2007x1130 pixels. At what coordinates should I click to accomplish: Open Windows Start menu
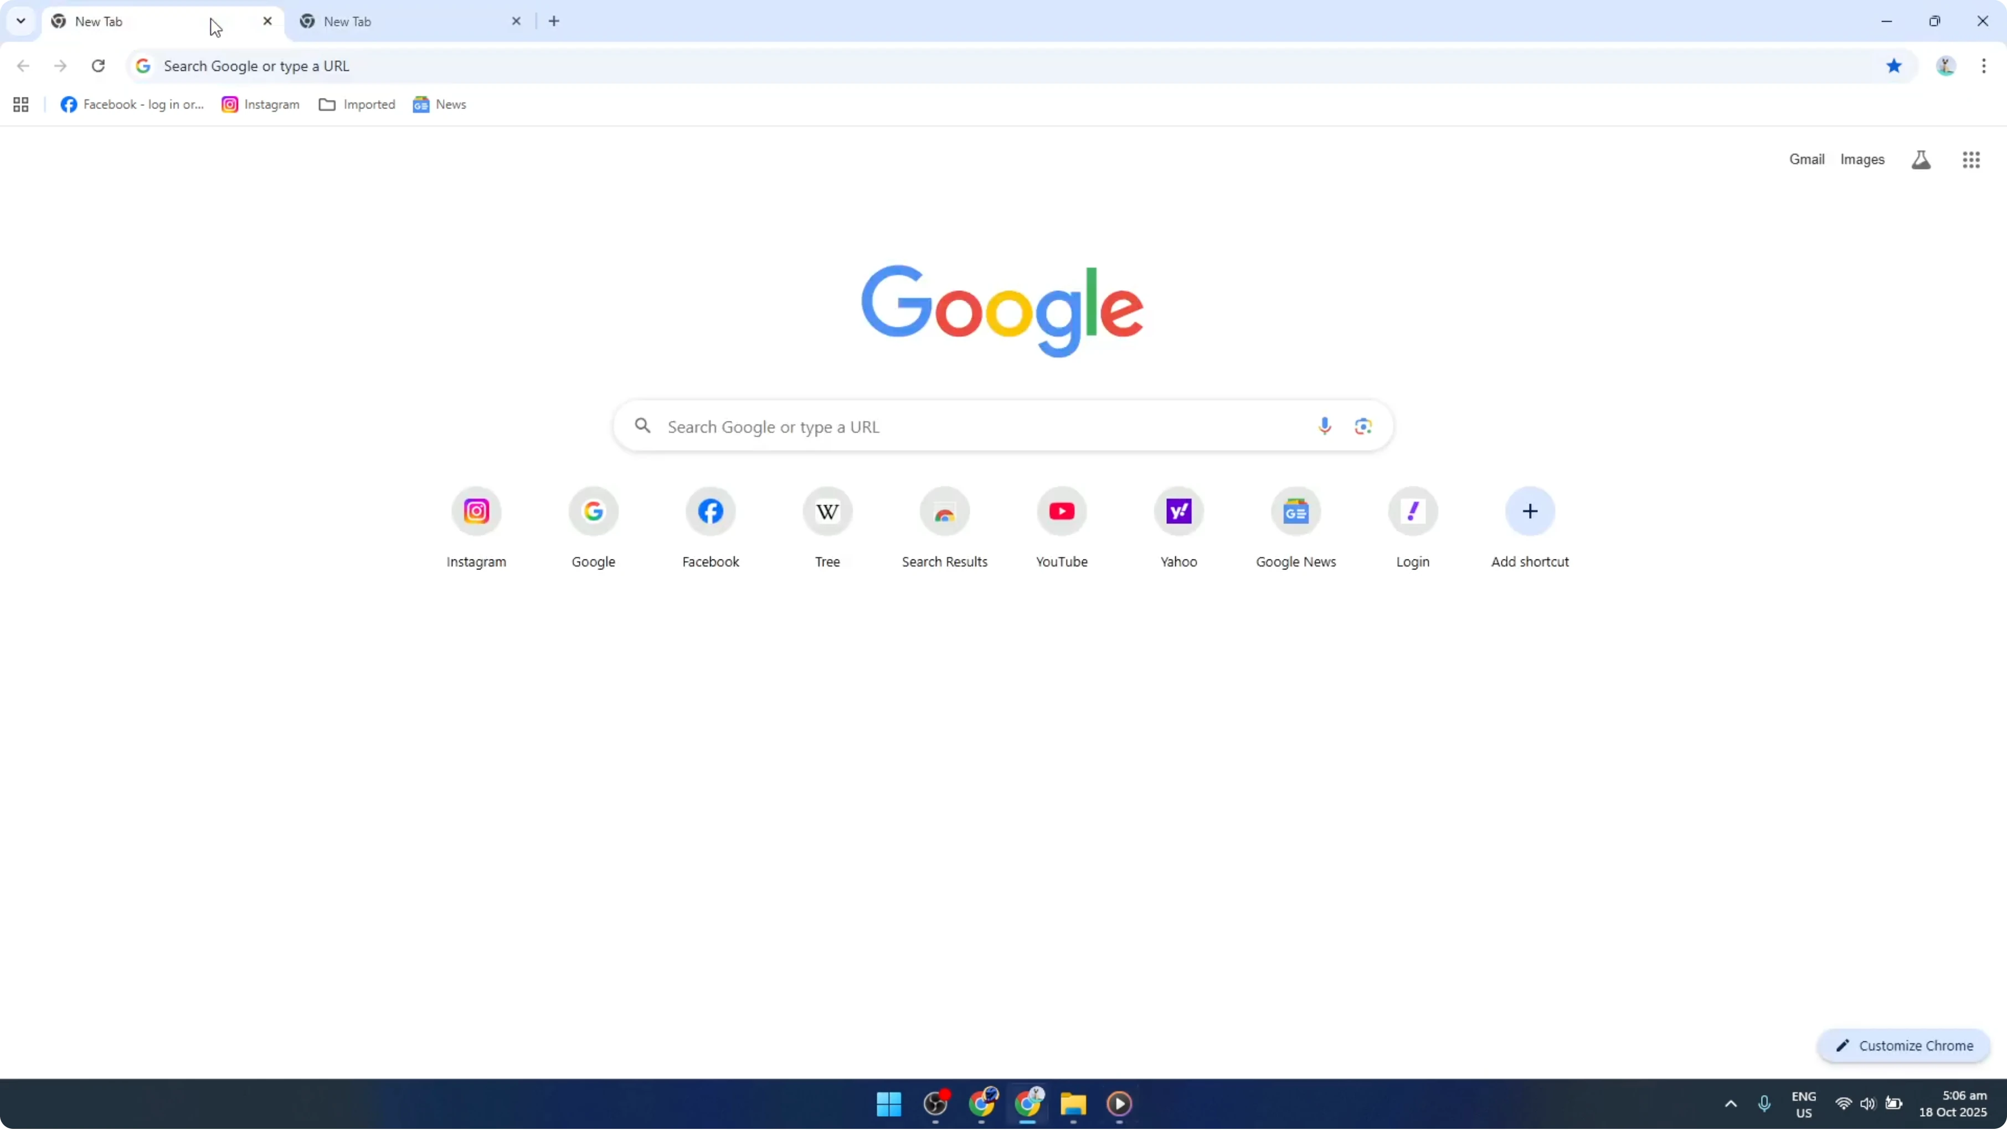click(x=889, y=1105)
